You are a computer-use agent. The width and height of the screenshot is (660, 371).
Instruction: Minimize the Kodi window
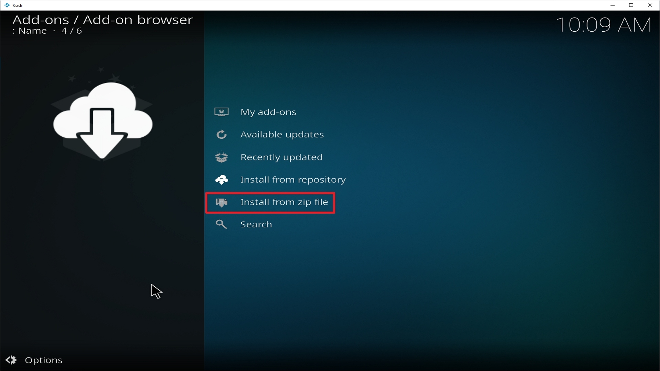coord(613,5)
